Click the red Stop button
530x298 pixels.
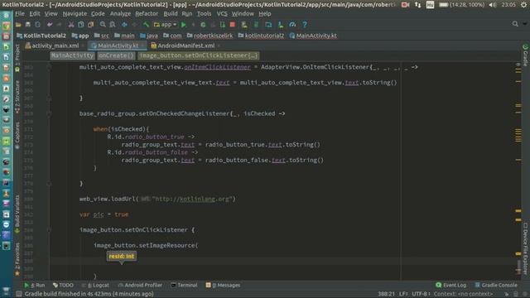[x=232, y=25]
